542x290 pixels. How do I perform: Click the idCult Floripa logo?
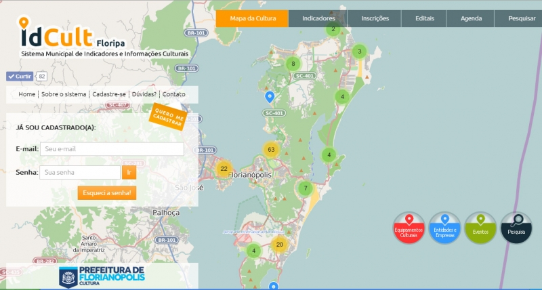point(72,32)
